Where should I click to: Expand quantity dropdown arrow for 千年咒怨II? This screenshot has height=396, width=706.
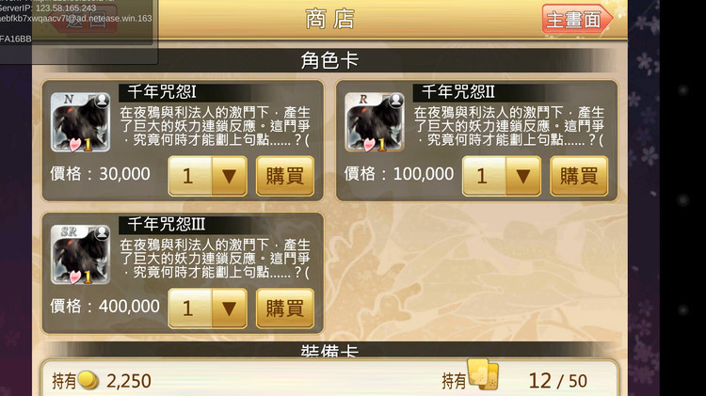tap(522, 176)
